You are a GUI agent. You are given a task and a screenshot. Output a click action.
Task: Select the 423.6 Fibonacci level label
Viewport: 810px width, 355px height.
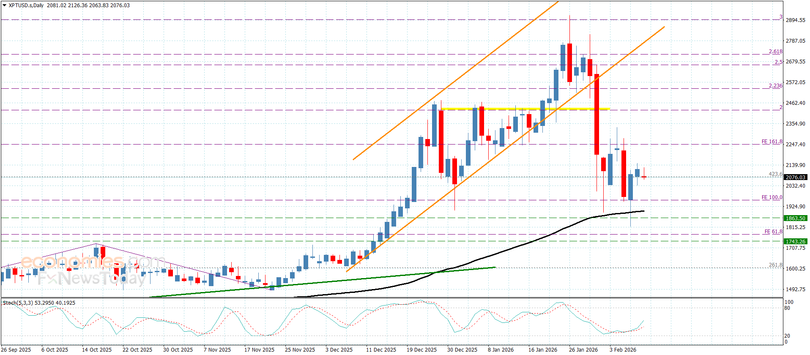pyautogui.click(x=775, y=174)
